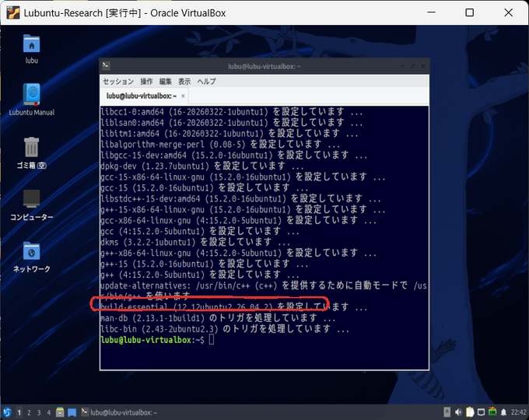Open the コンピューター desktop icon
The height and width of the screenshot is (420, 529).
pos(31,205)
